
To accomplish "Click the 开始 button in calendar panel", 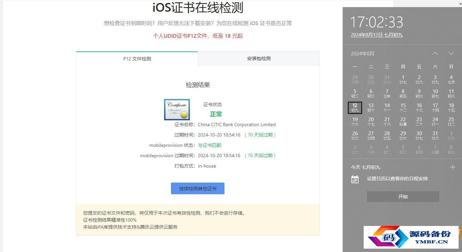I will [x=403, y=197].
